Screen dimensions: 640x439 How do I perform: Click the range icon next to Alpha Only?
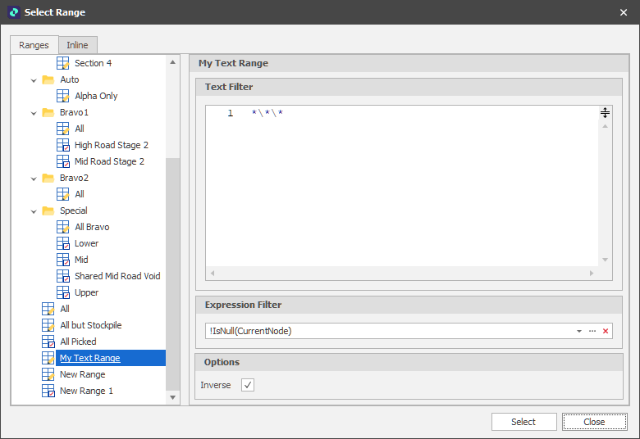[63, 96]
